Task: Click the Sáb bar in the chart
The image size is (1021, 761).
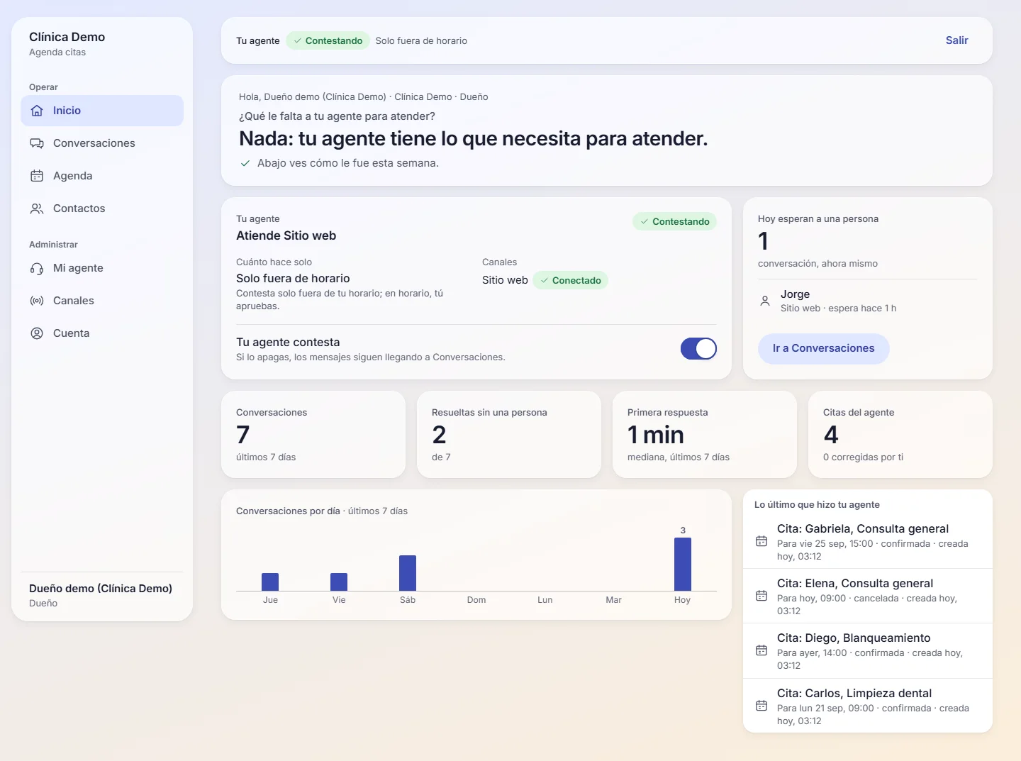Action: click(x=408, y=573)
